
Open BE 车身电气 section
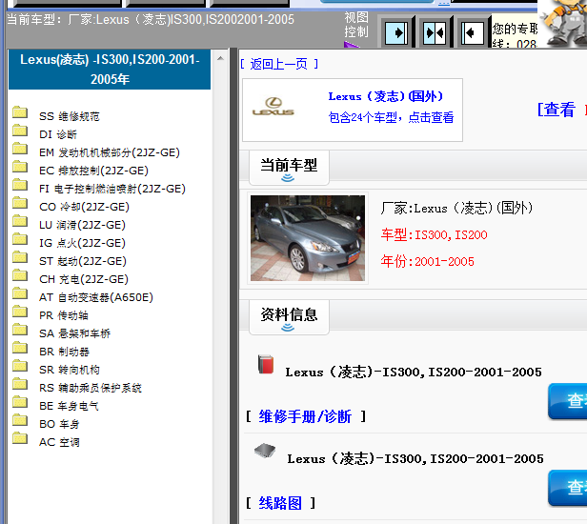pos(69,406)
